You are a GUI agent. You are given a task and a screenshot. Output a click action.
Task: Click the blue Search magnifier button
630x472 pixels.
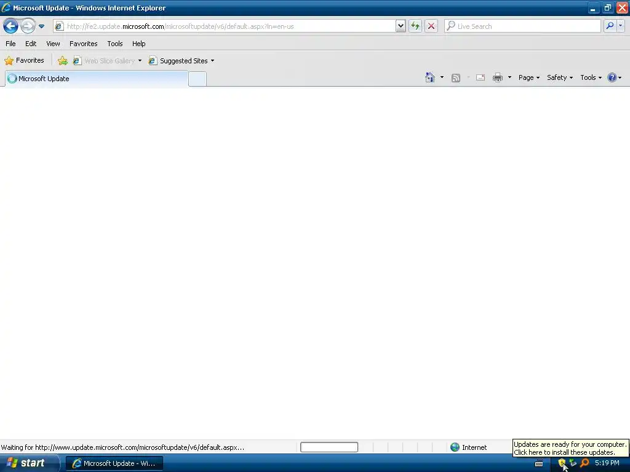point(610,26)
